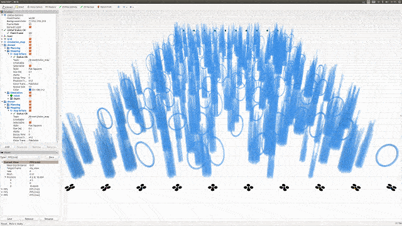
Task: Click the Zero button in Views panel
Action: (52, 157)
